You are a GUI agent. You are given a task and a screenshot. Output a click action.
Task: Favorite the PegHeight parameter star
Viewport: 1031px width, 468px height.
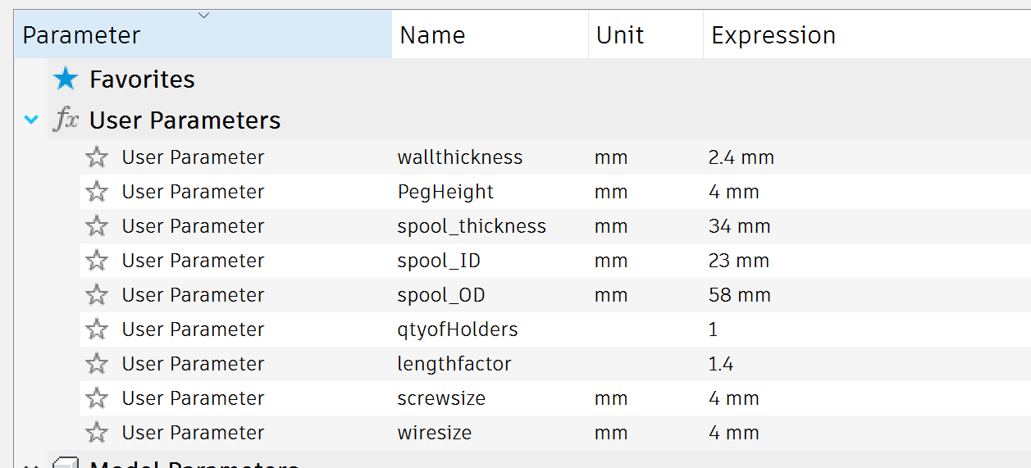tap(97, 192)
